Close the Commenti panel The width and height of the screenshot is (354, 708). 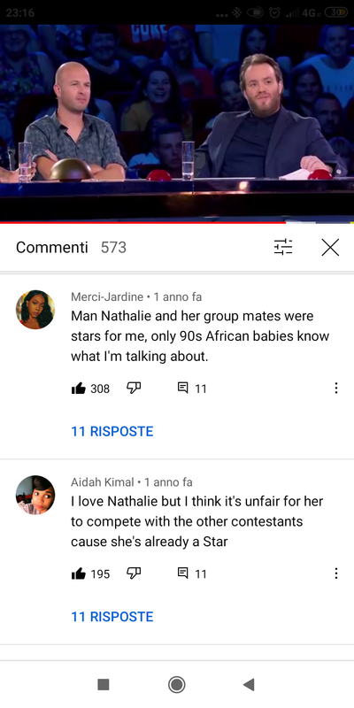click(330, 248)
